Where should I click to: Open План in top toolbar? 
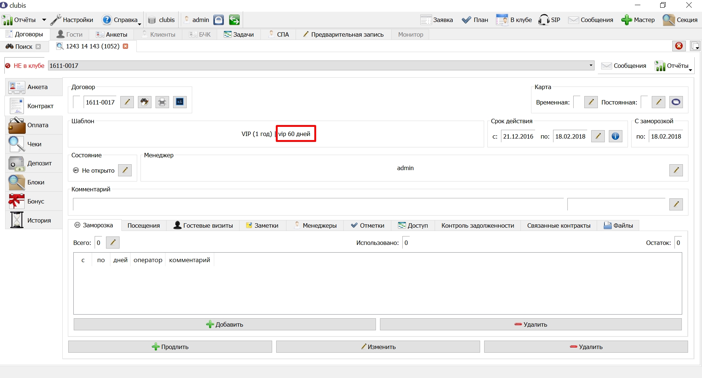click(475, 20)
